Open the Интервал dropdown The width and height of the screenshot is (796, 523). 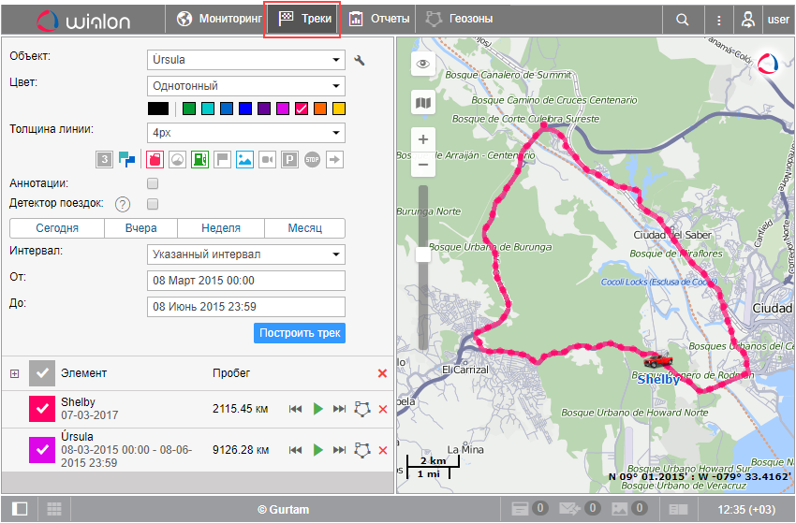pos(246,254)
